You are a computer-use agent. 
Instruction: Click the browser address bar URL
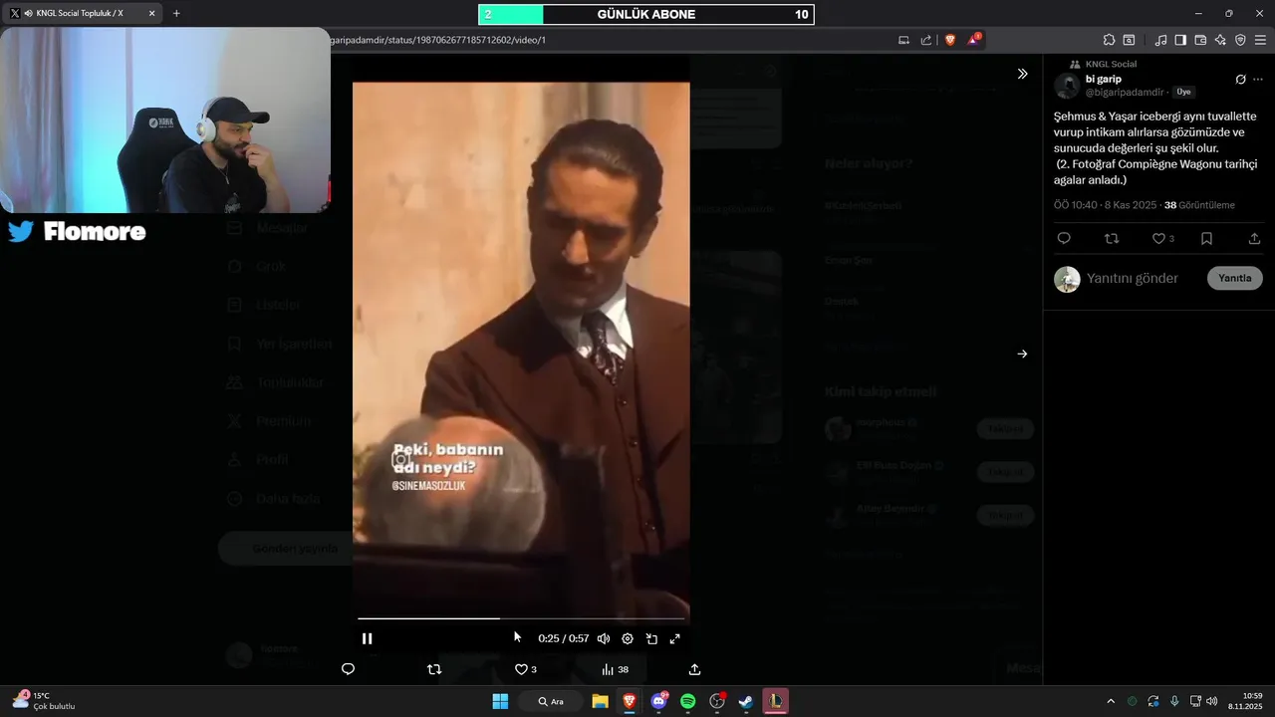click(438, 40)
